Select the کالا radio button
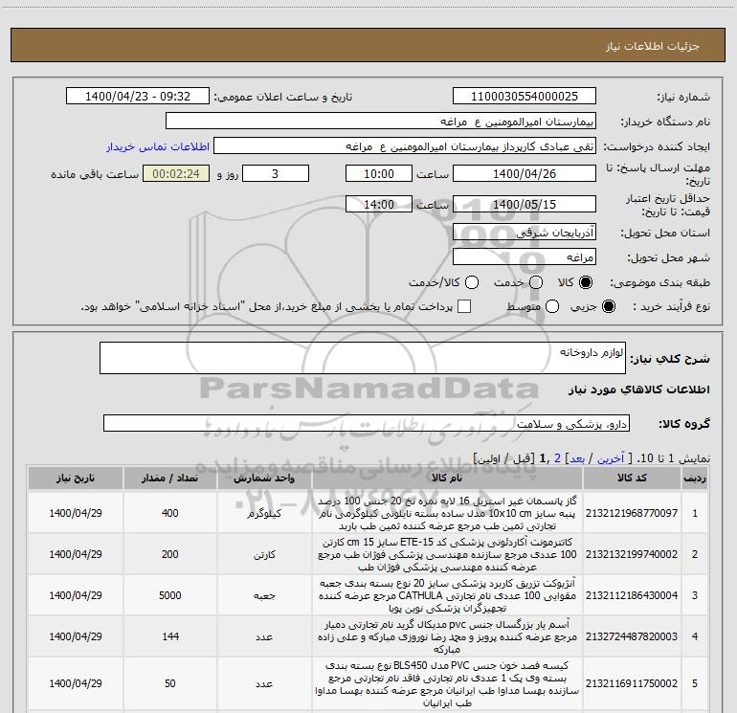Viewport: 737px width, 713px height. pyautogui.click(x=586, y=282)
